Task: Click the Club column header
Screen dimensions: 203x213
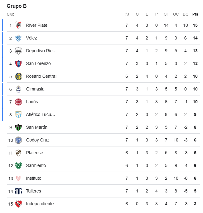Action: pyautogui.click(x=11, y=14)
